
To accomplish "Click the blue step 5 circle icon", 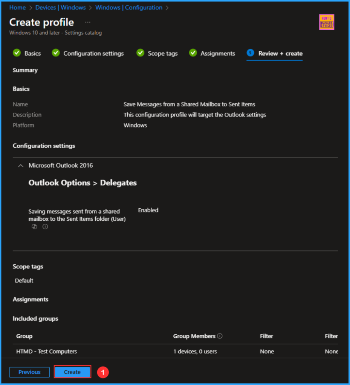I will pos(251,53).
